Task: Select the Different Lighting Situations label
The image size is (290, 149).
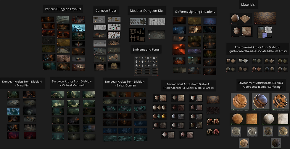Action: pos(195,12)
